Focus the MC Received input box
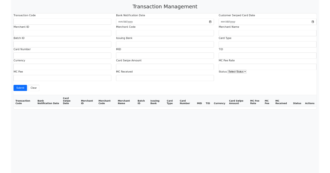Image resolution: width=330 pixels, height=173 pixels. coord(165,78)
